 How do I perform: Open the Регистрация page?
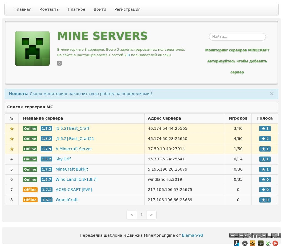(127, 9)
